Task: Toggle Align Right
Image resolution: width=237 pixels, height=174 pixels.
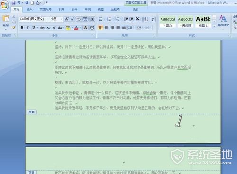Action: point(112,28)
